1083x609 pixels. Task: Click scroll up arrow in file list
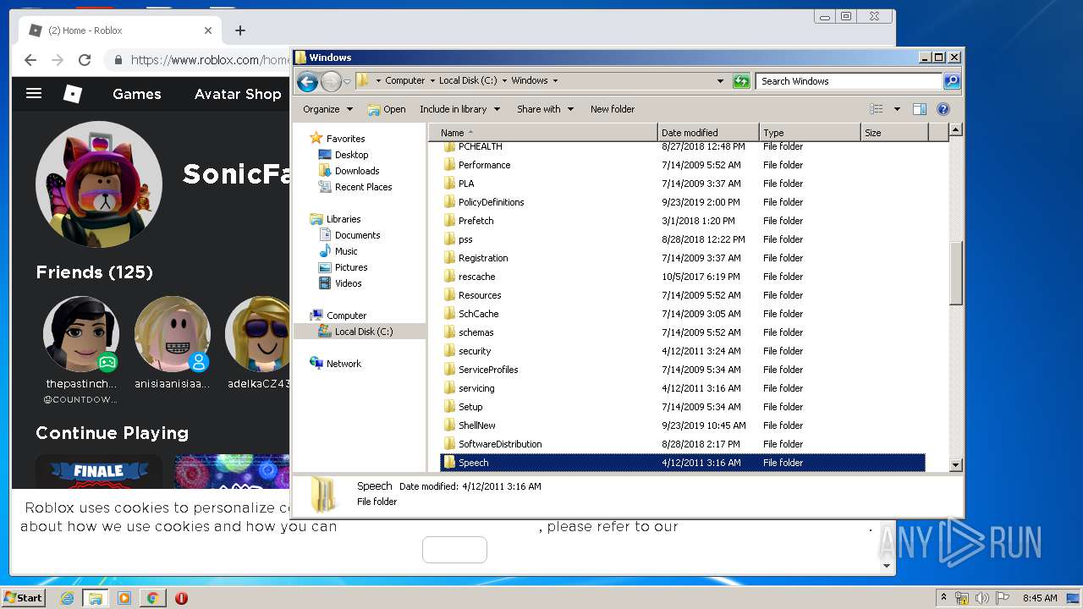pos(955,130)
